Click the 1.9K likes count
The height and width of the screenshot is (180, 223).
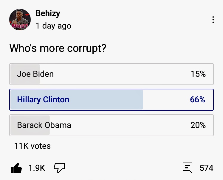tap(37, 168)
